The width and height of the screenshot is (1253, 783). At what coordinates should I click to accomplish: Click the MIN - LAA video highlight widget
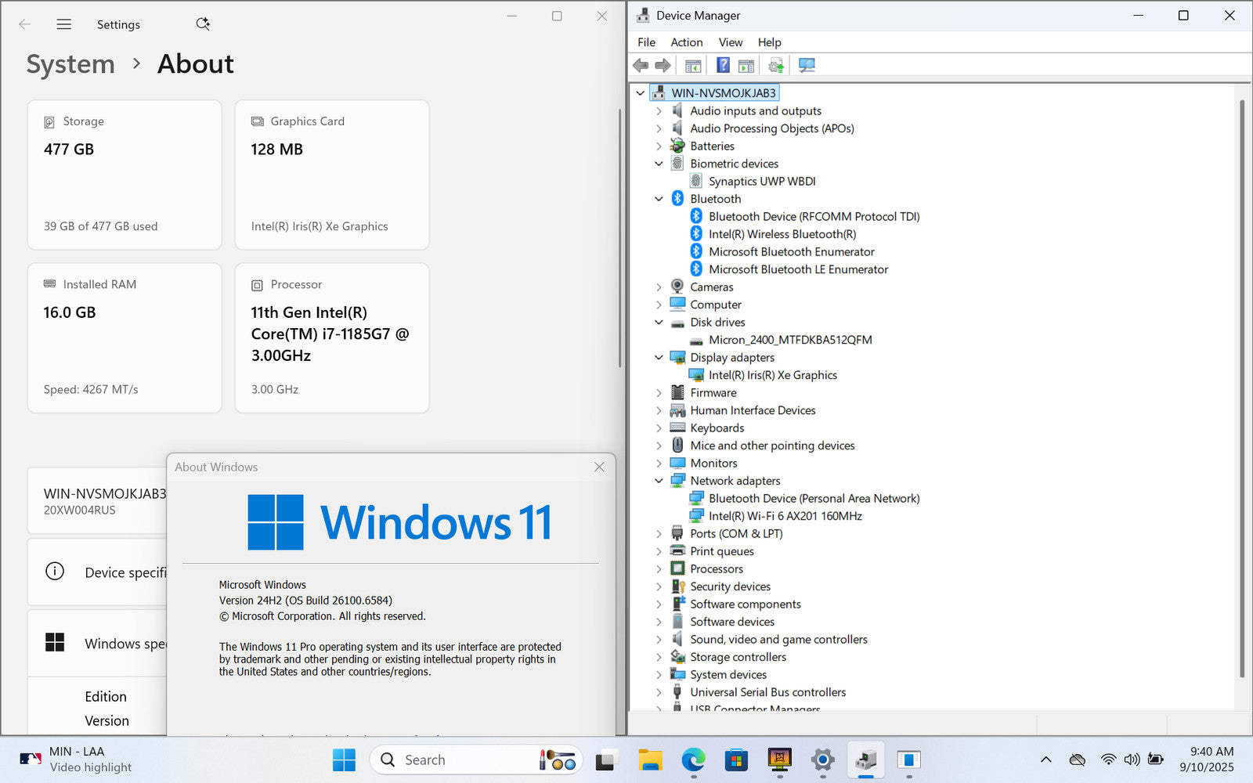pyautogui.click(x=76, y=760)
